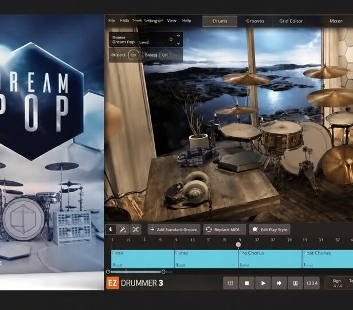
Task: Click the right handle of zoom slider
Action: (x=163, y=272)
